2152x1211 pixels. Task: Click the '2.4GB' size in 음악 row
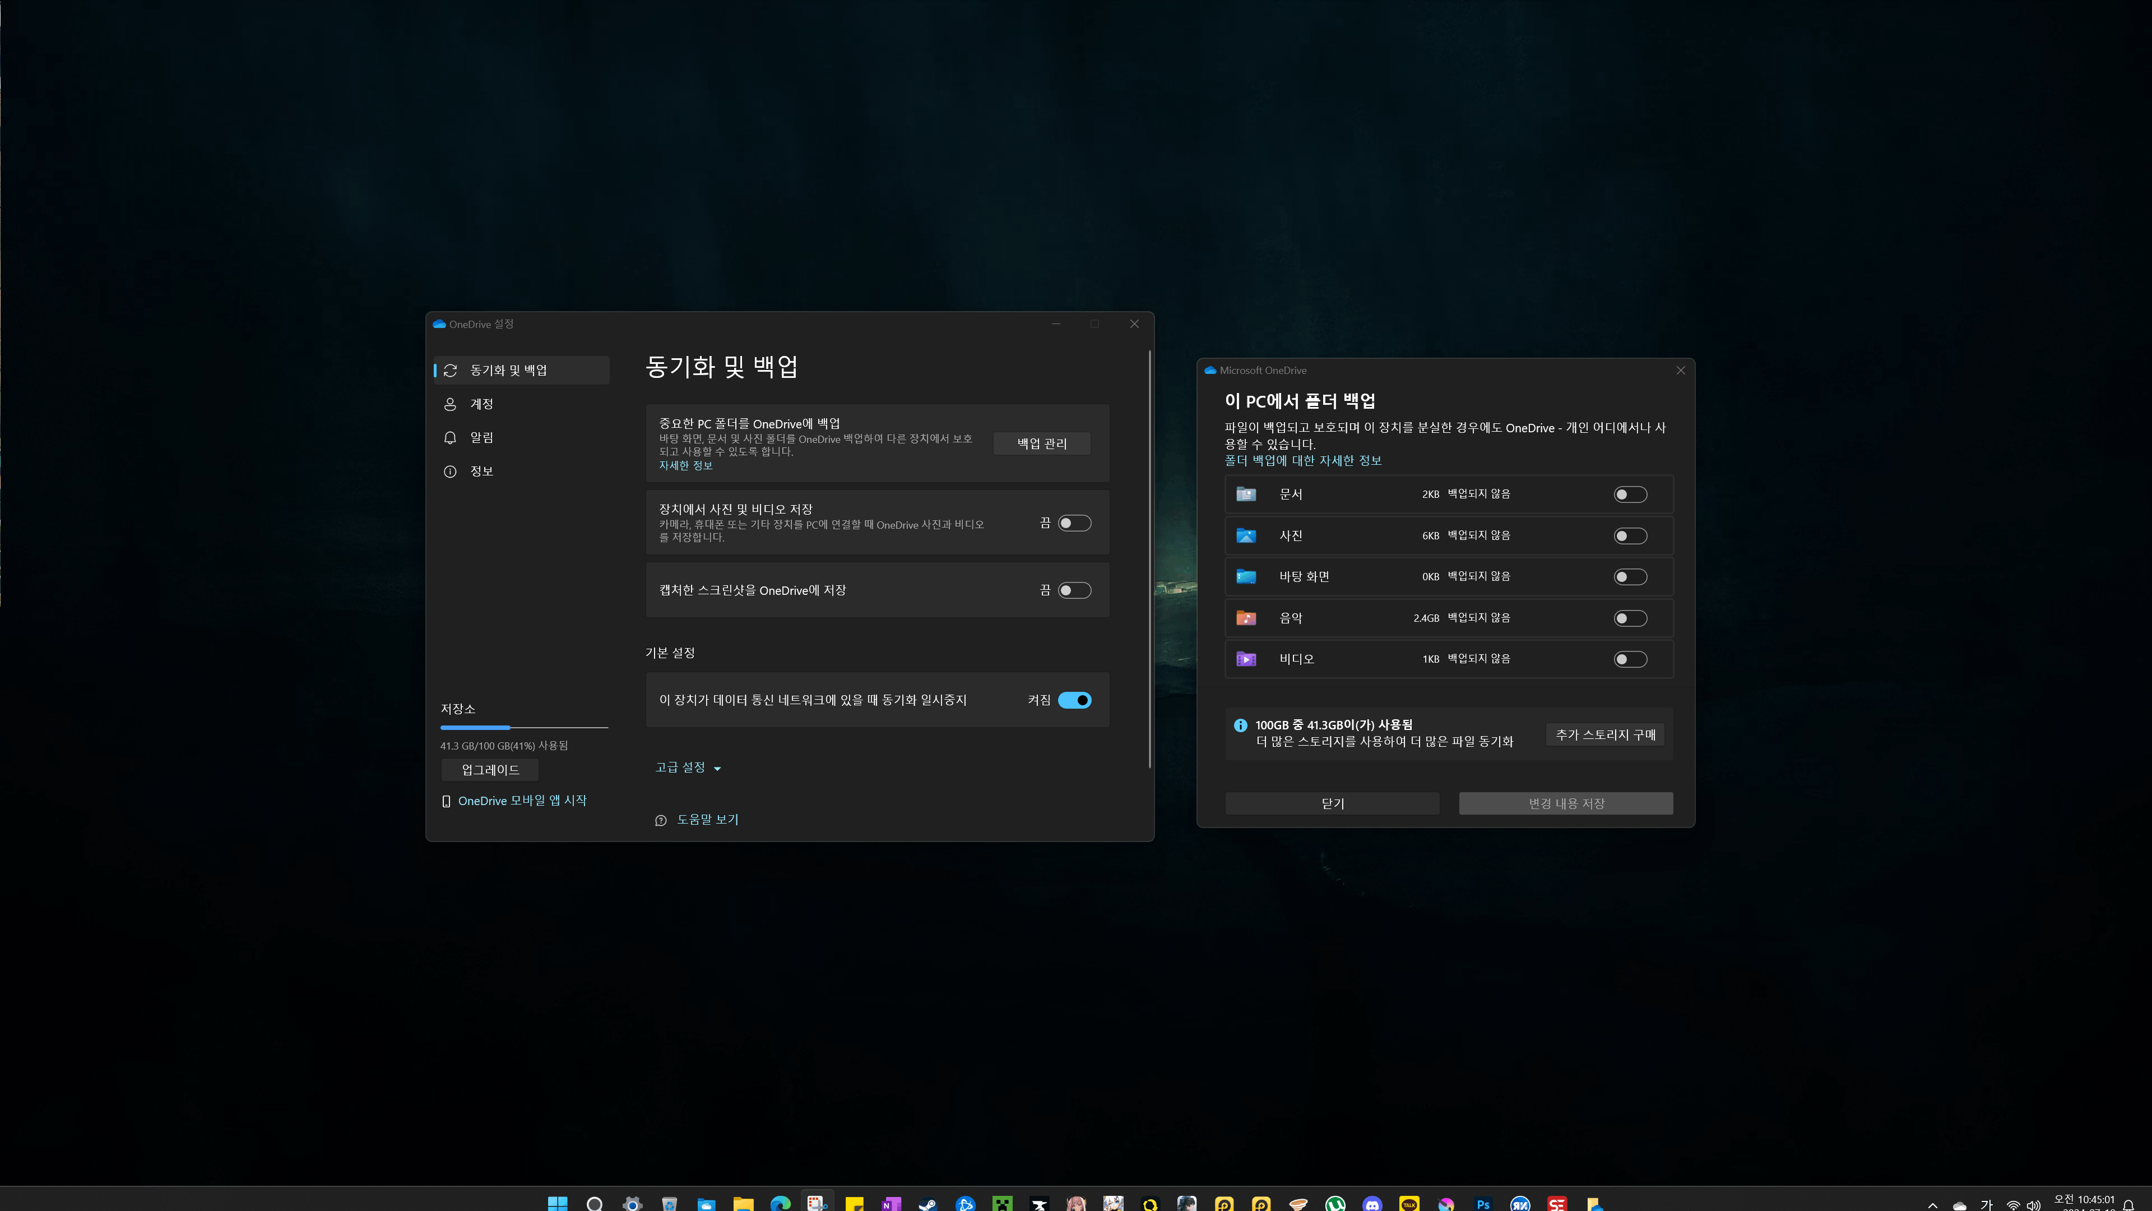[1426, 618]
